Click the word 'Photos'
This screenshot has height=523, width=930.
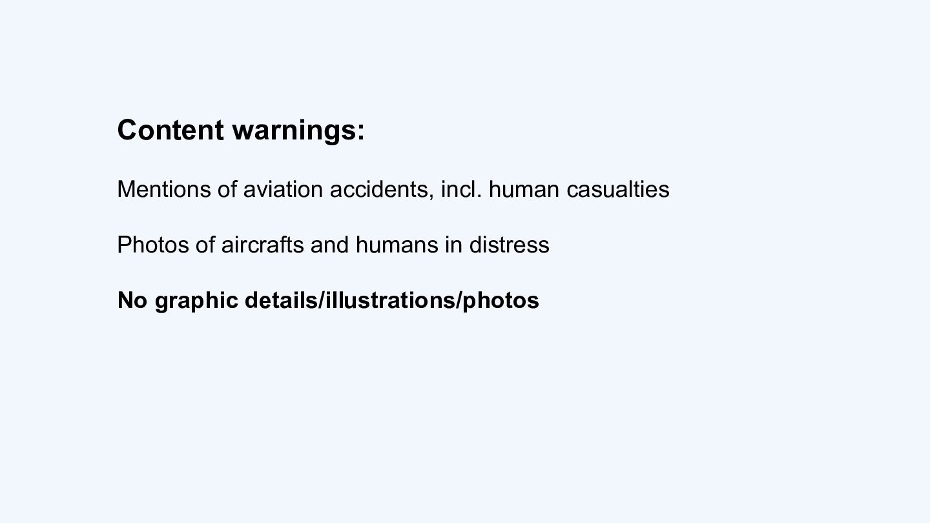click(x=152, y=245)
